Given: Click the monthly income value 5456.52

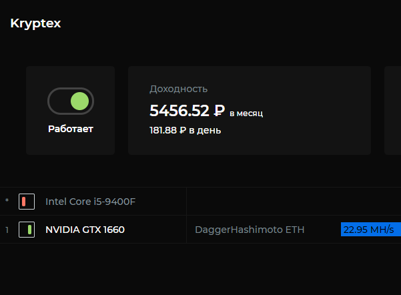Looking at the screenshot, I should pos(179,110).
